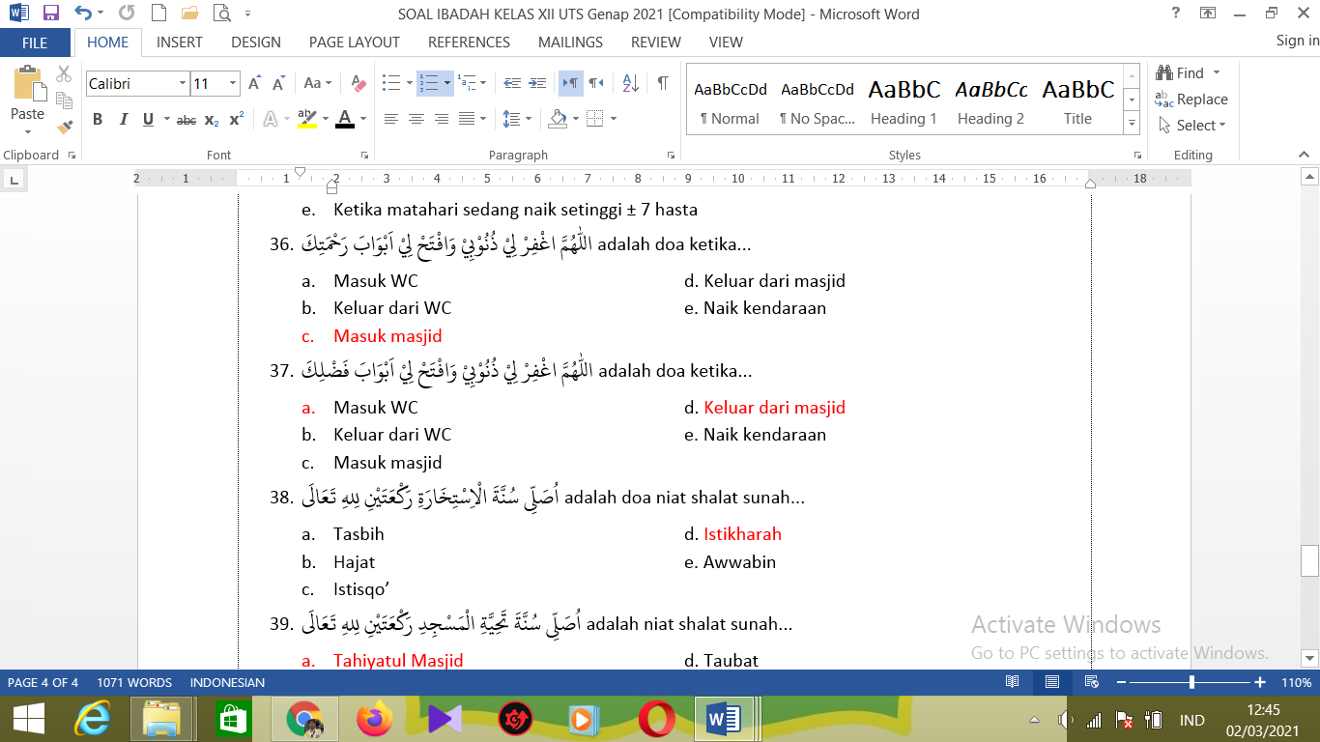Click the Clear All Formatting eraser icon
The height and width of the screenshot is (742, 1320).
point(359,84)
